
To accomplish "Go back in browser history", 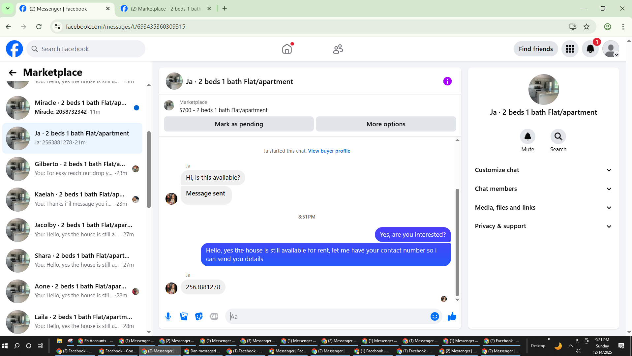I will (8, 27).
